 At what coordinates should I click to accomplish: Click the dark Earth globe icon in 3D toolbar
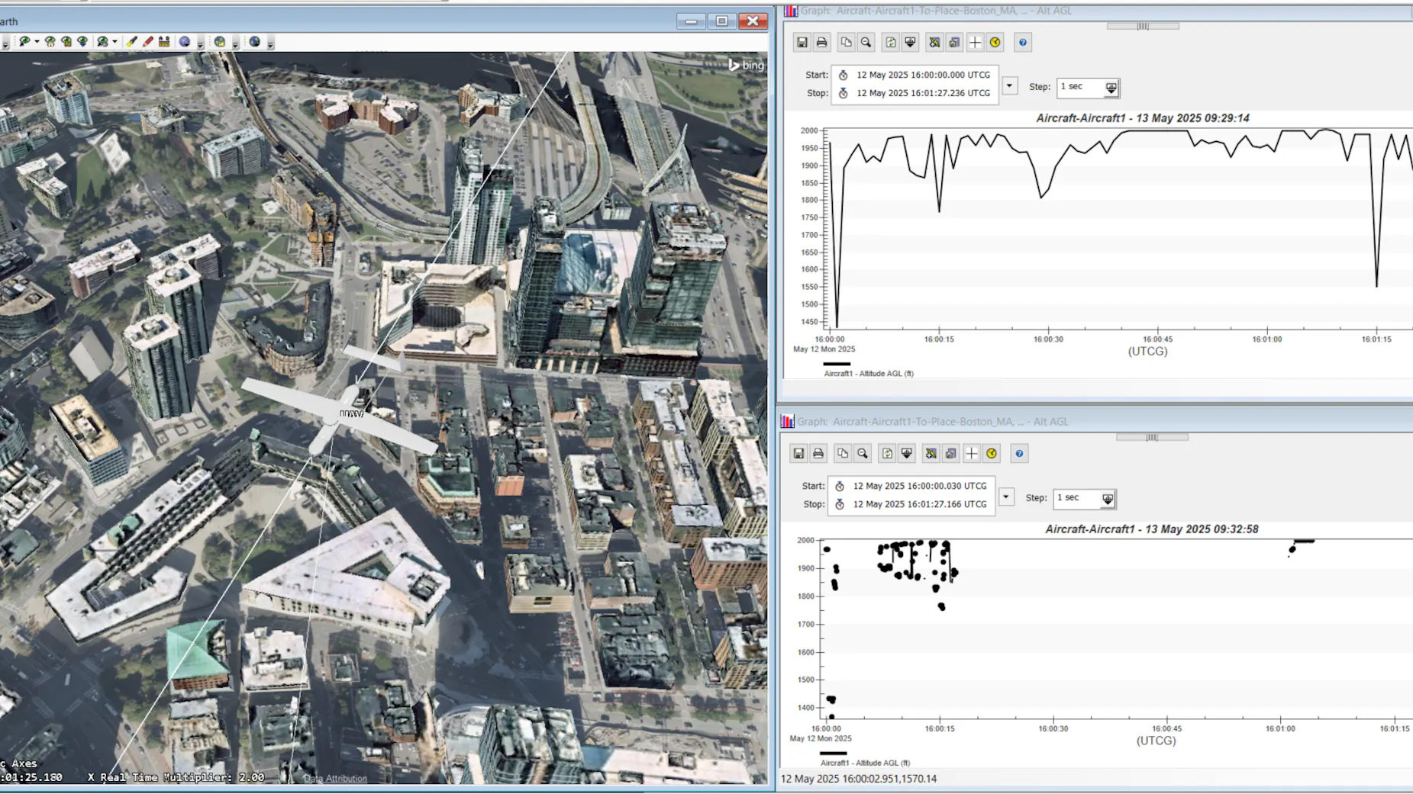[x=255, y=42]
